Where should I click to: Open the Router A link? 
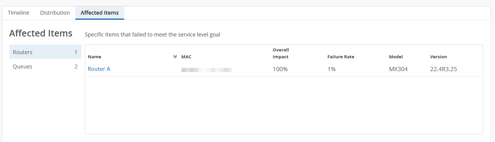99,69
